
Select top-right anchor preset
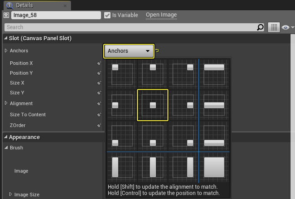[x=183, y=74]
